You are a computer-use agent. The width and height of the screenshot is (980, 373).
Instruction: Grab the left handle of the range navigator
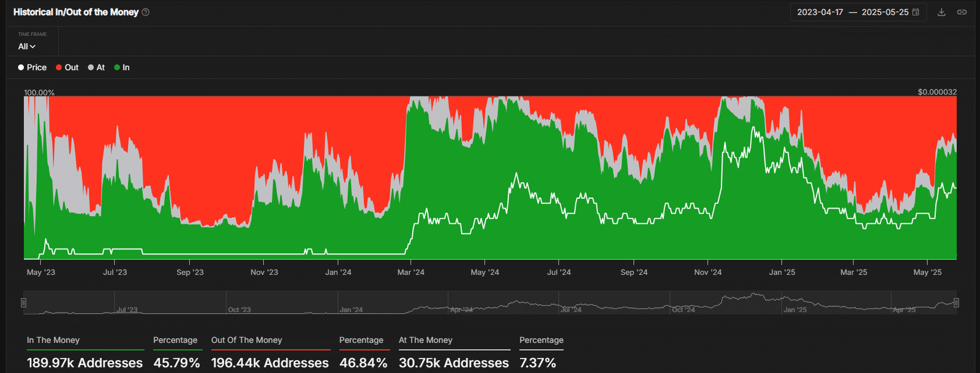24,303
